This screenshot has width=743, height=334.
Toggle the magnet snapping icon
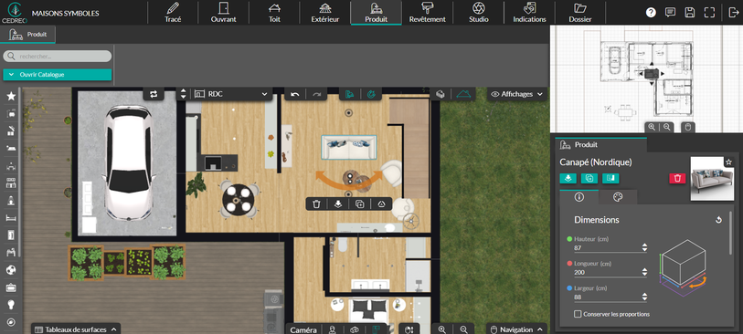(371, 94)
